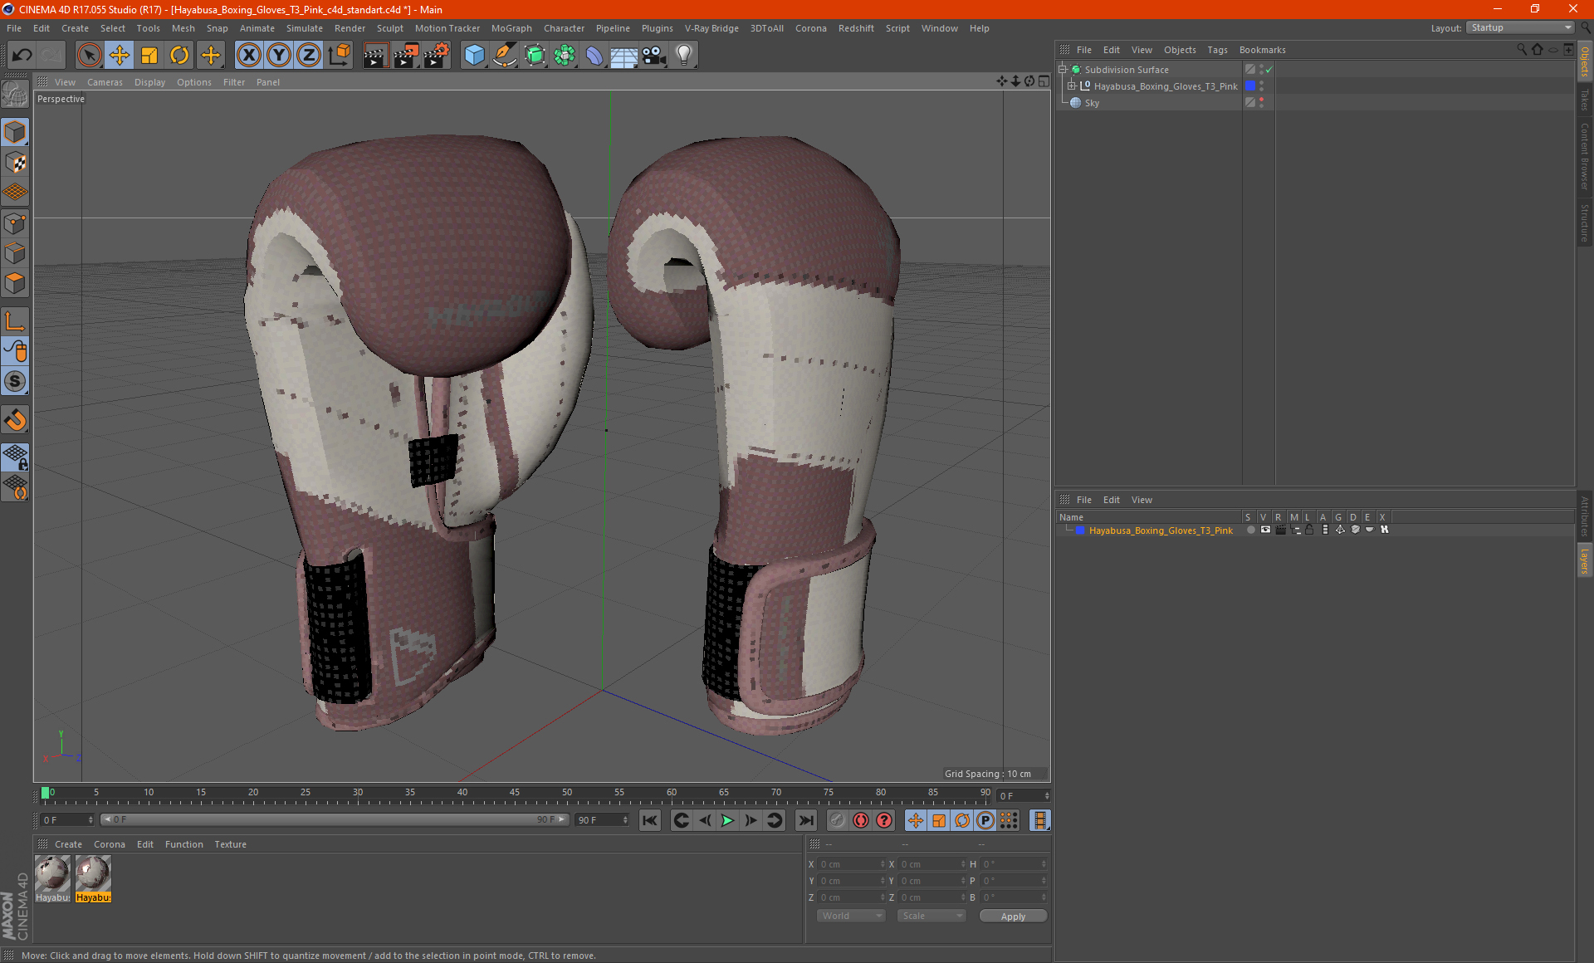Toggle Locked Workplane icon

[15, 457]
